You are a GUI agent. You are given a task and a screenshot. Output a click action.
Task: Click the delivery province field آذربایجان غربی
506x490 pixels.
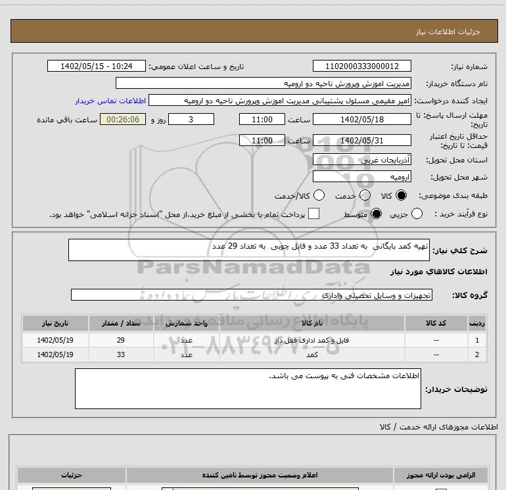pos(361,160)
